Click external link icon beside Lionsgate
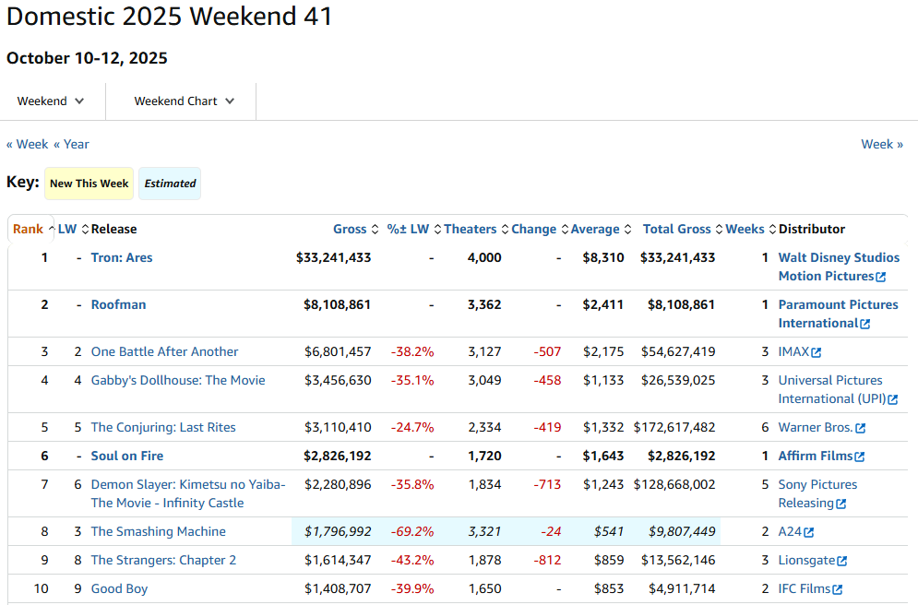The image size is (918, 605). coord(841,561)
